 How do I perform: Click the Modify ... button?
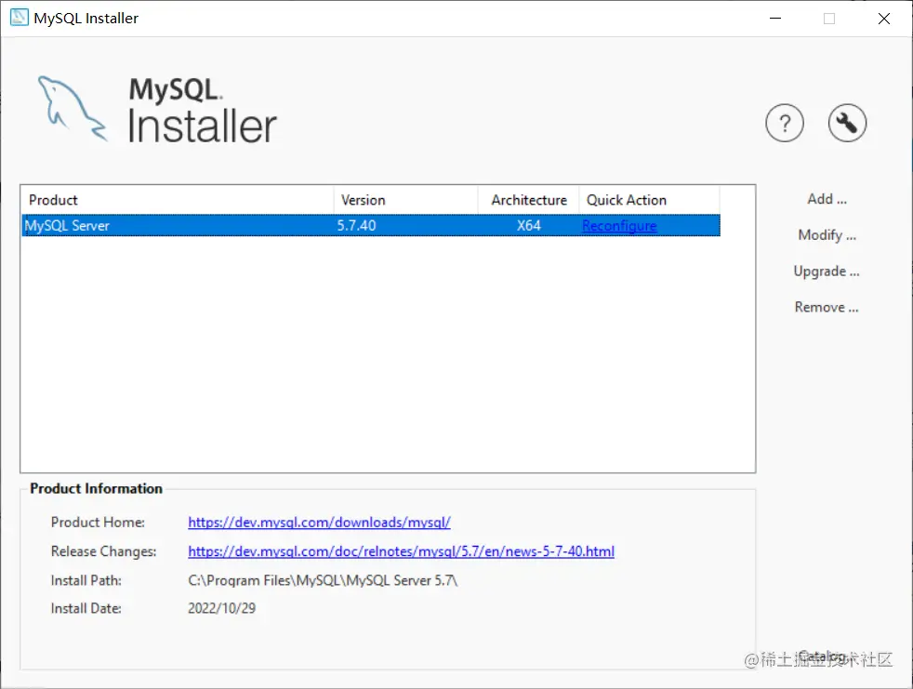tap(827, 235)
